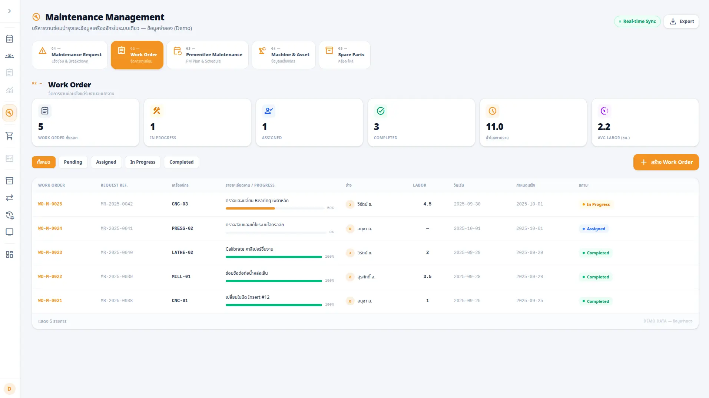Click machine cell PRESS-02

click(182, 228)
